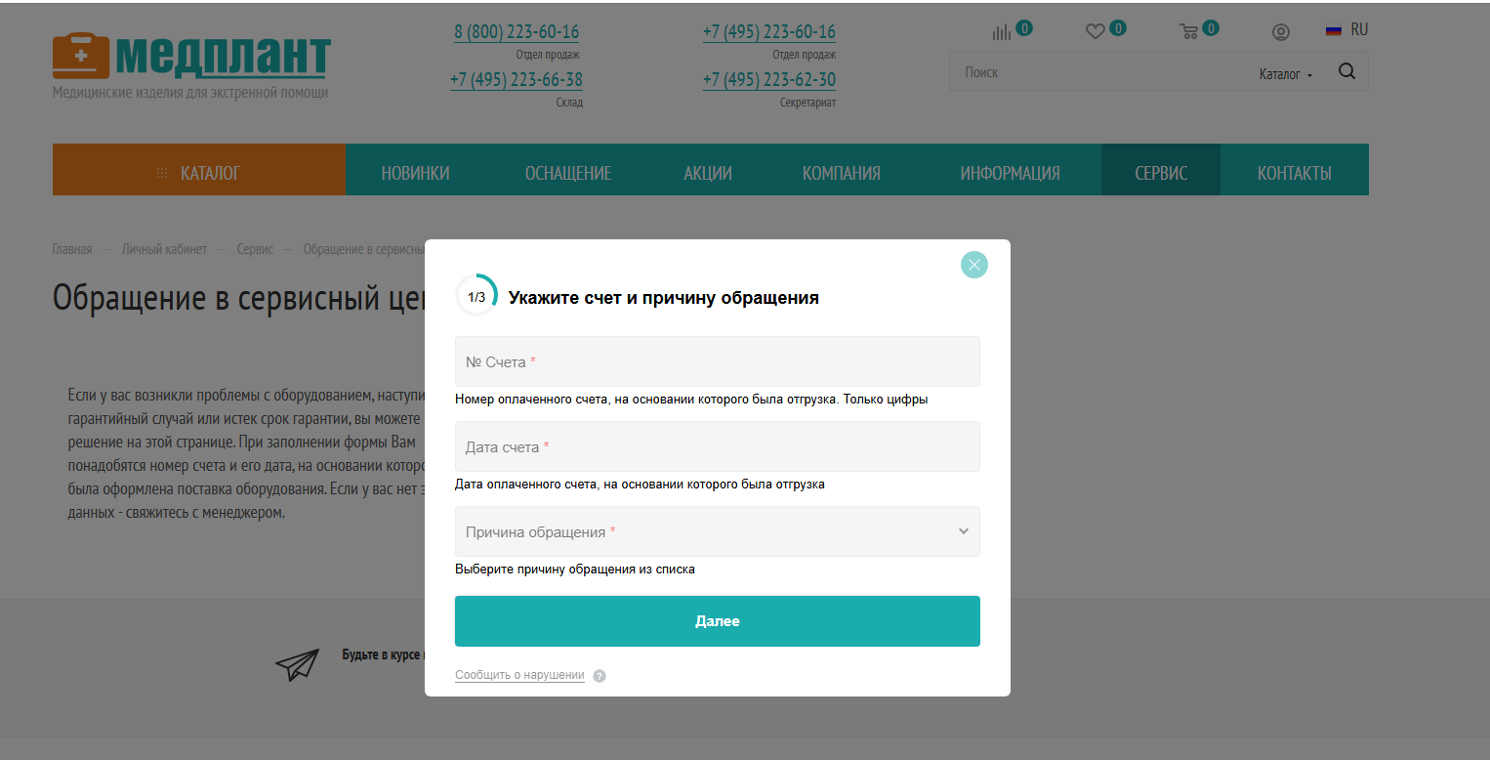Click the compare counter badge
Viewport: 1490px width, 760px height.
coord(1024,28)
